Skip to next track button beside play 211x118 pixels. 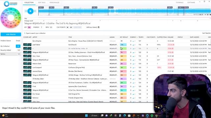point(35,11)
